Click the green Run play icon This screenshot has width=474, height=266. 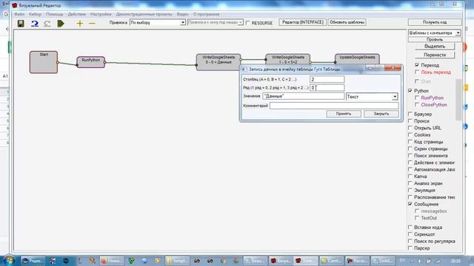click(61, 23)
